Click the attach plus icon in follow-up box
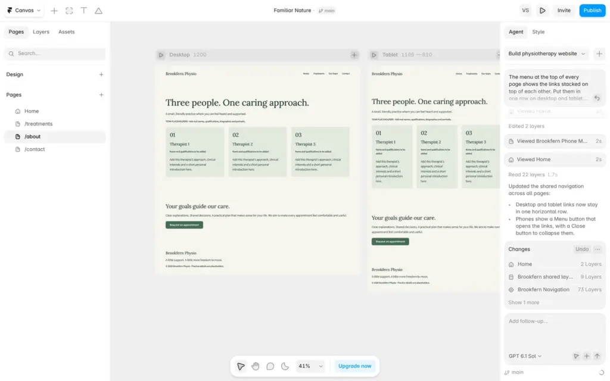The height and width of the screenshot is (381, 610). (x=587, y=356)
